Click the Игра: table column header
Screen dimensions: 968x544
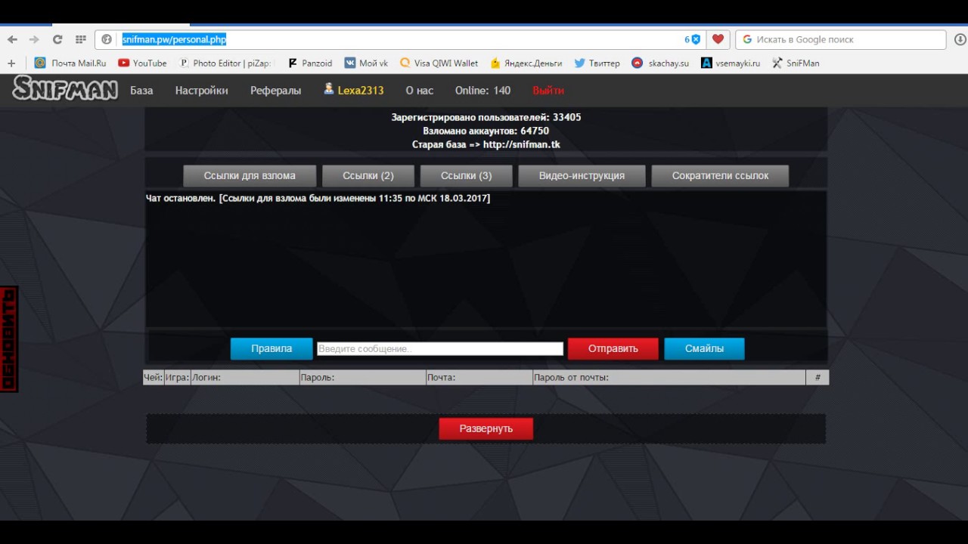click(177, 377)
